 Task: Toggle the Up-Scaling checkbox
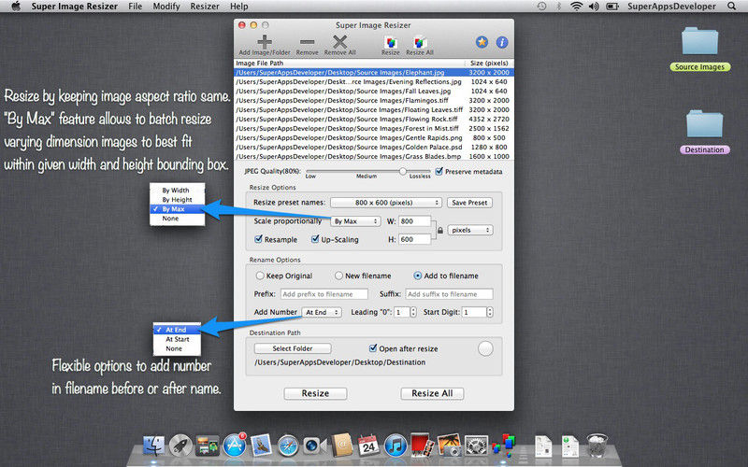[315, 239]
